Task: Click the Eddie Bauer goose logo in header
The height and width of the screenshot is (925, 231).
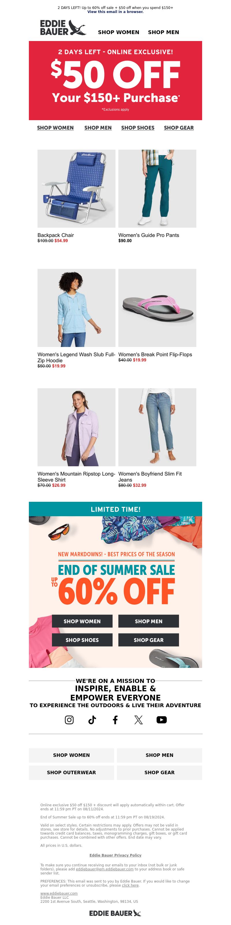Action: [63, 28]
